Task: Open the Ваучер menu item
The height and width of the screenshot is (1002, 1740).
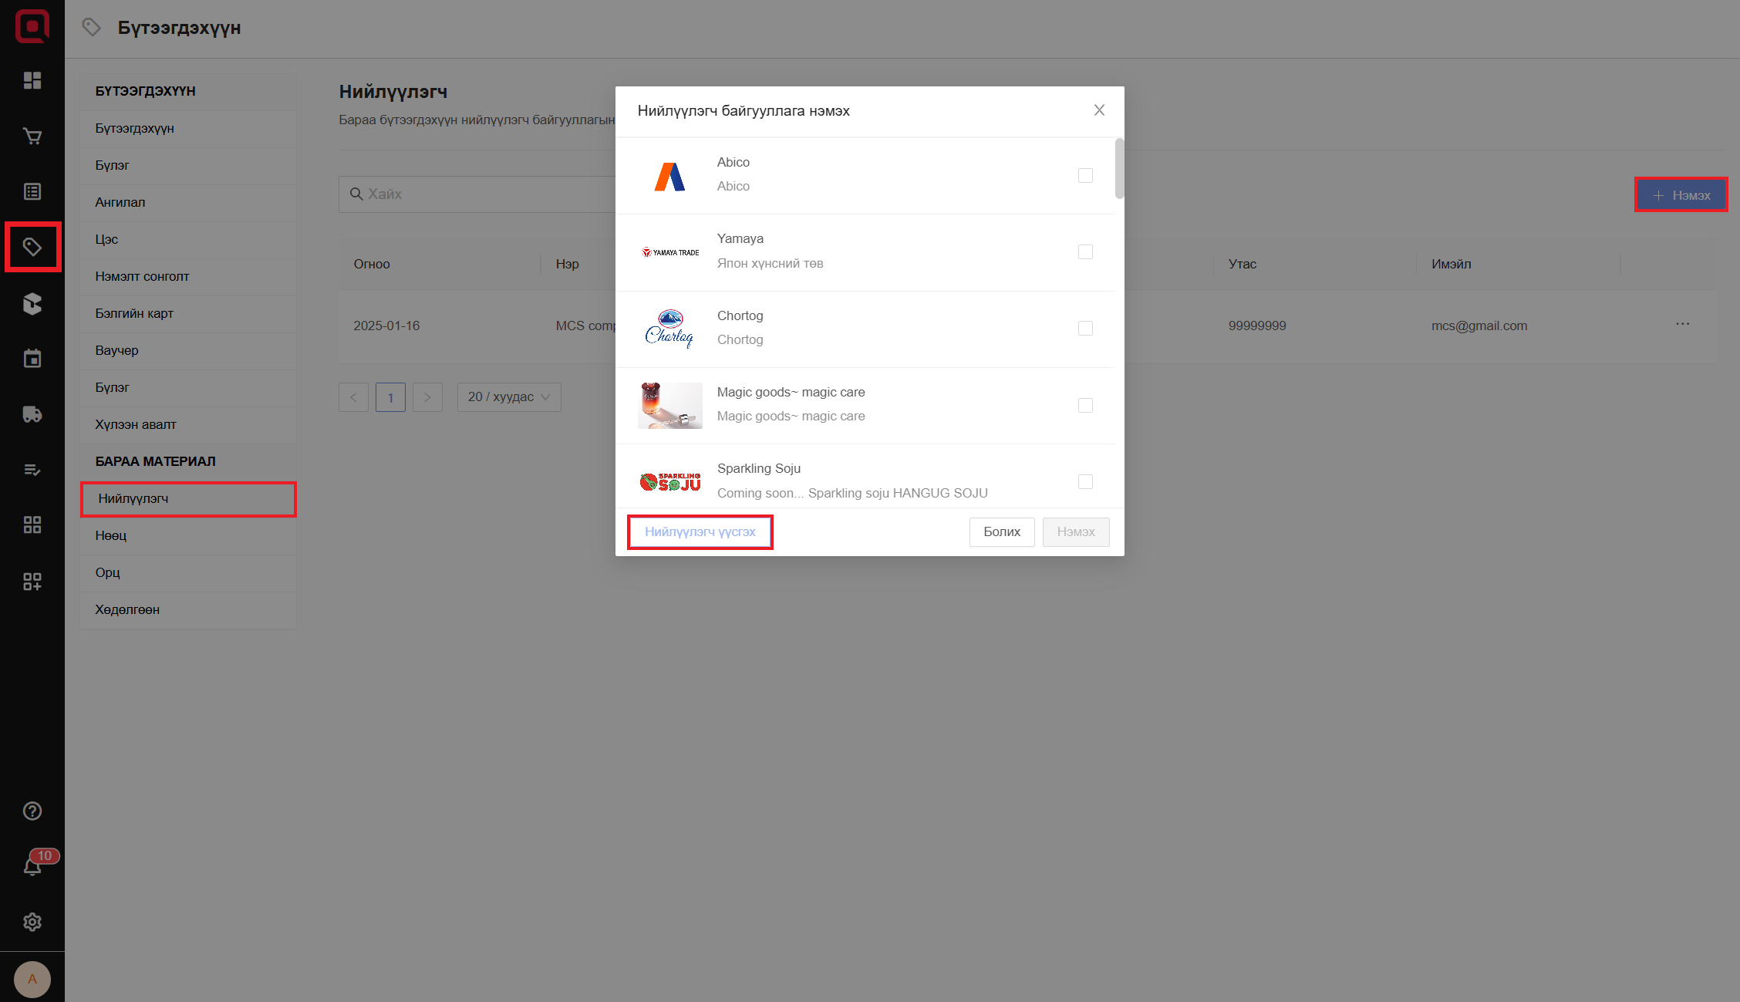Action: coord(116,350)
